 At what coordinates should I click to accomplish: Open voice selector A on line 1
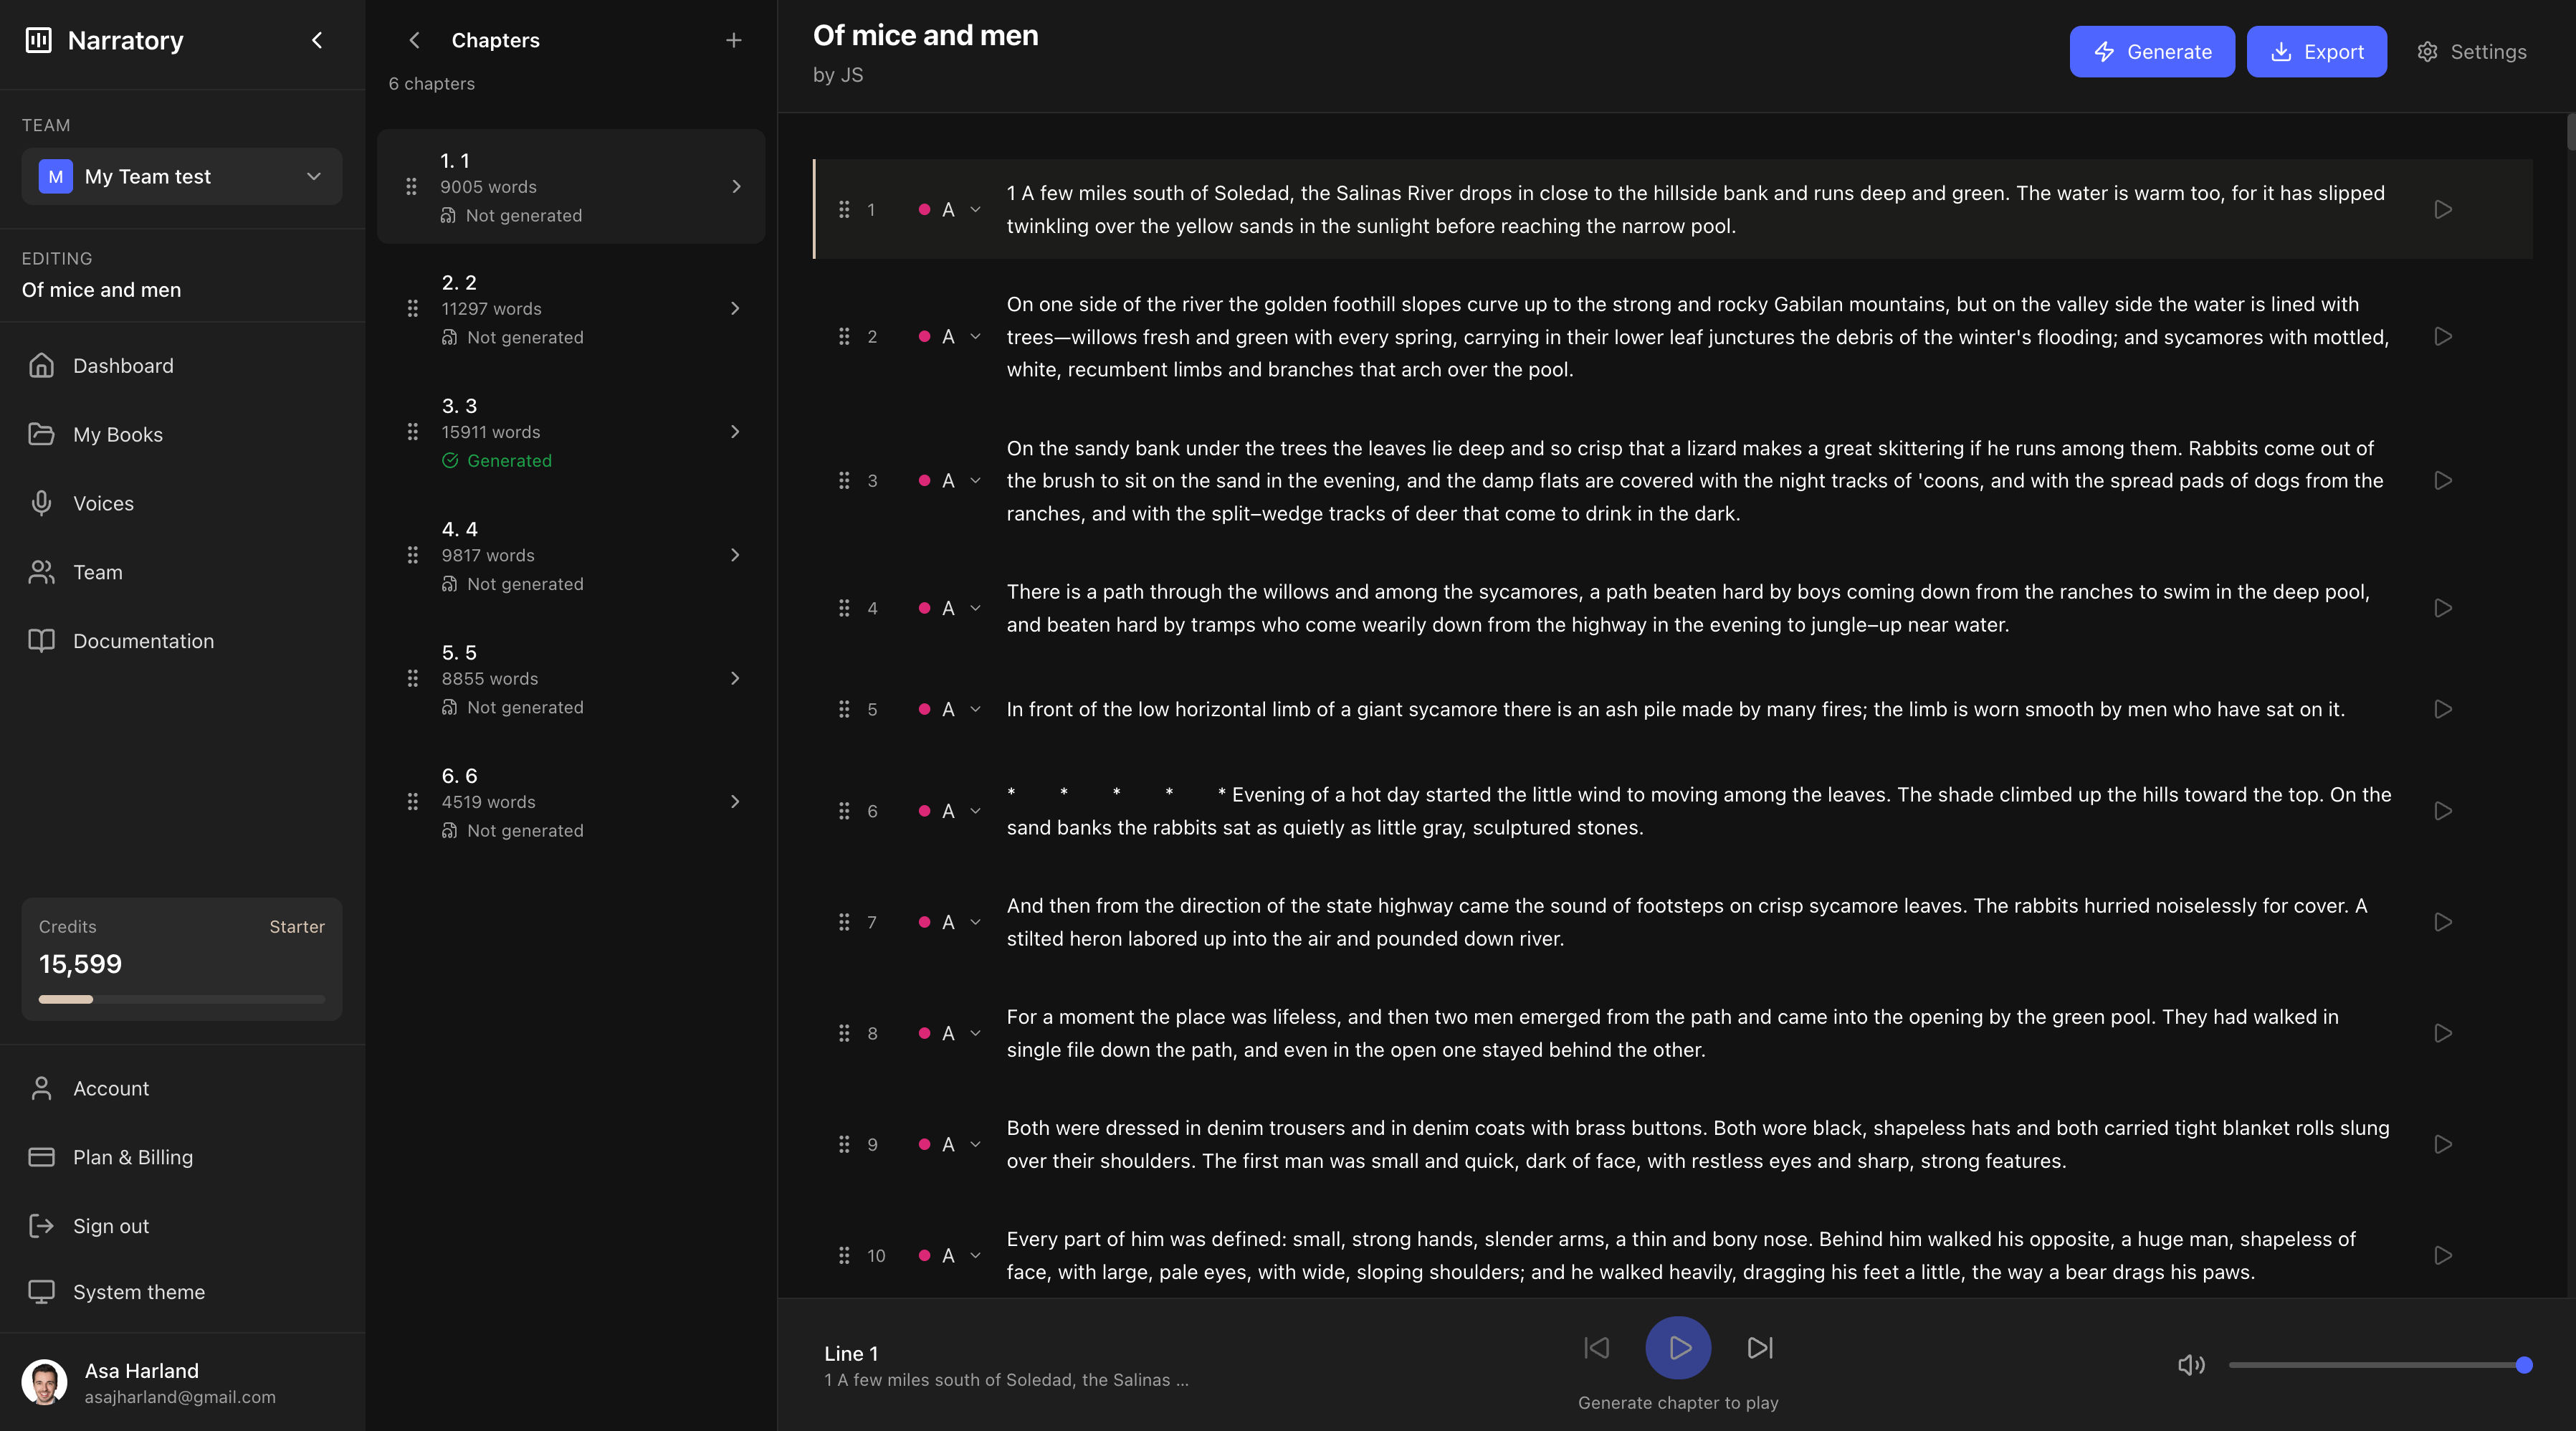[x=950, y=209]
